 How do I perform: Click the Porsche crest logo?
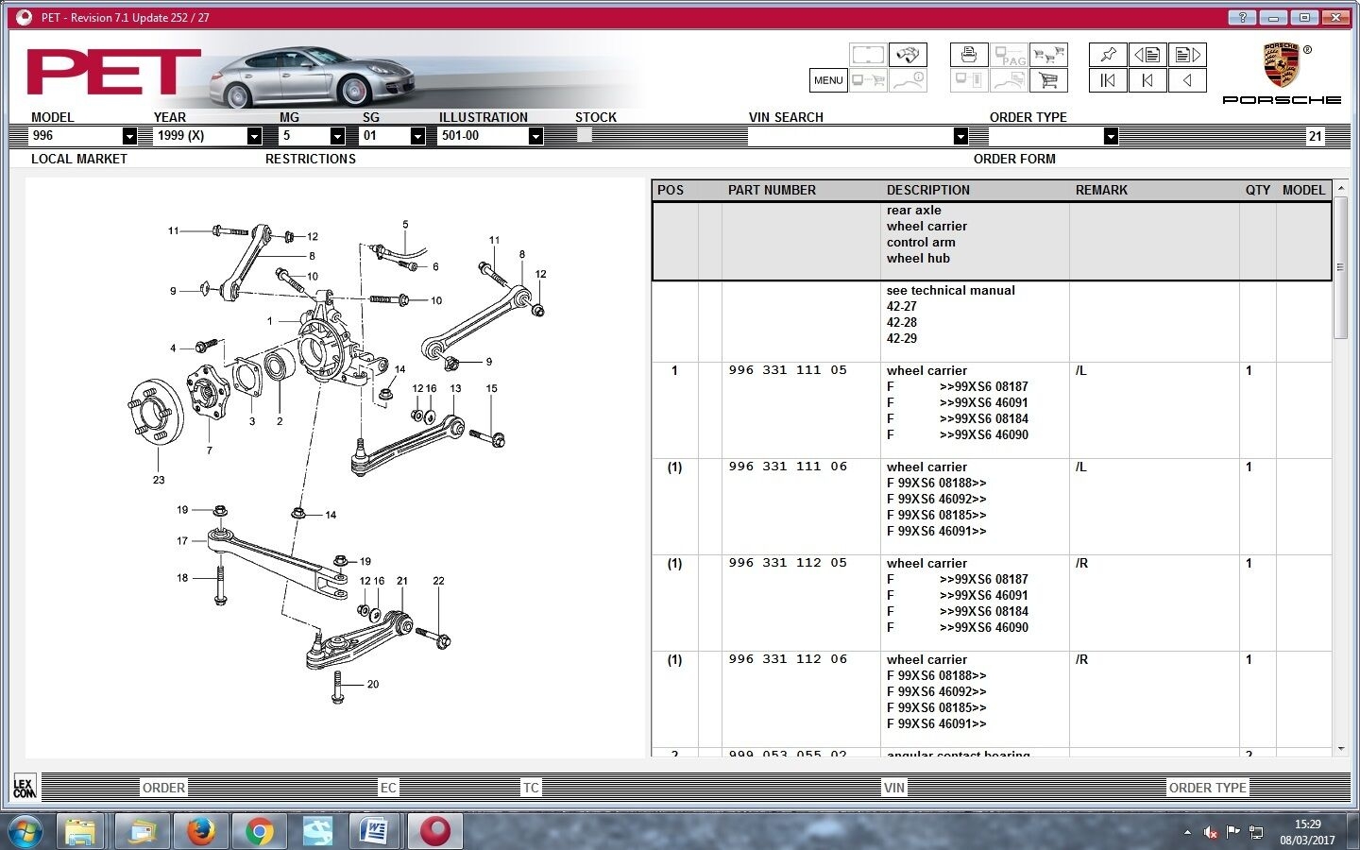tap(1282, 65)
